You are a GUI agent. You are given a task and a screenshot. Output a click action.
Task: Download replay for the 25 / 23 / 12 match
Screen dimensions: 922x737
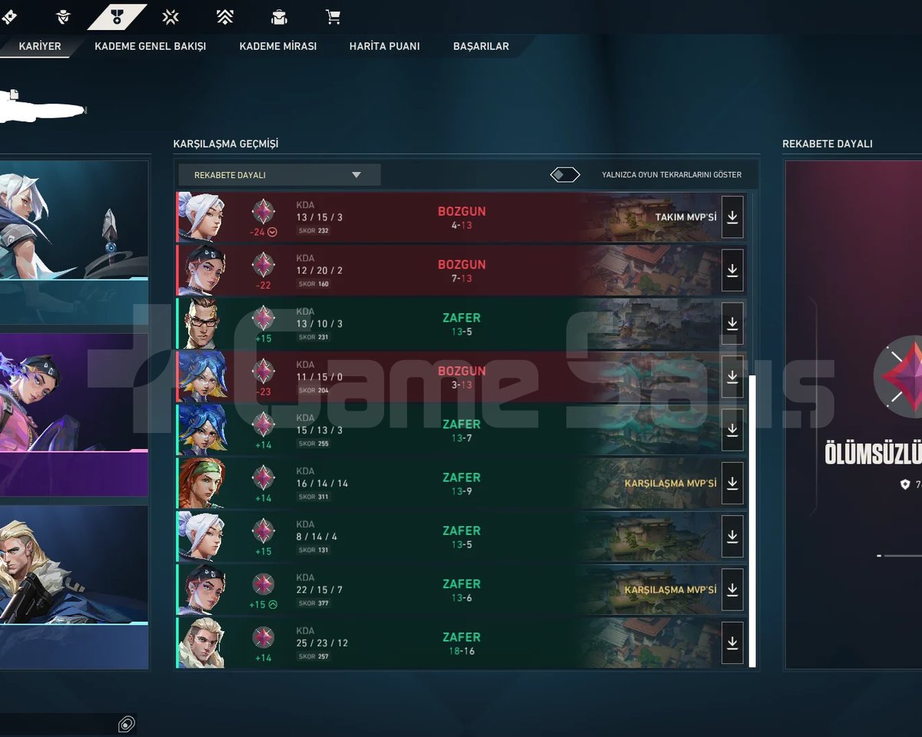click(732, 643)
